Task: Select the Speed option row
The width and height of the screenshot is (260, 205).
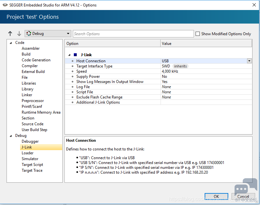Action: pyautogui.click(x=158, y=71)
